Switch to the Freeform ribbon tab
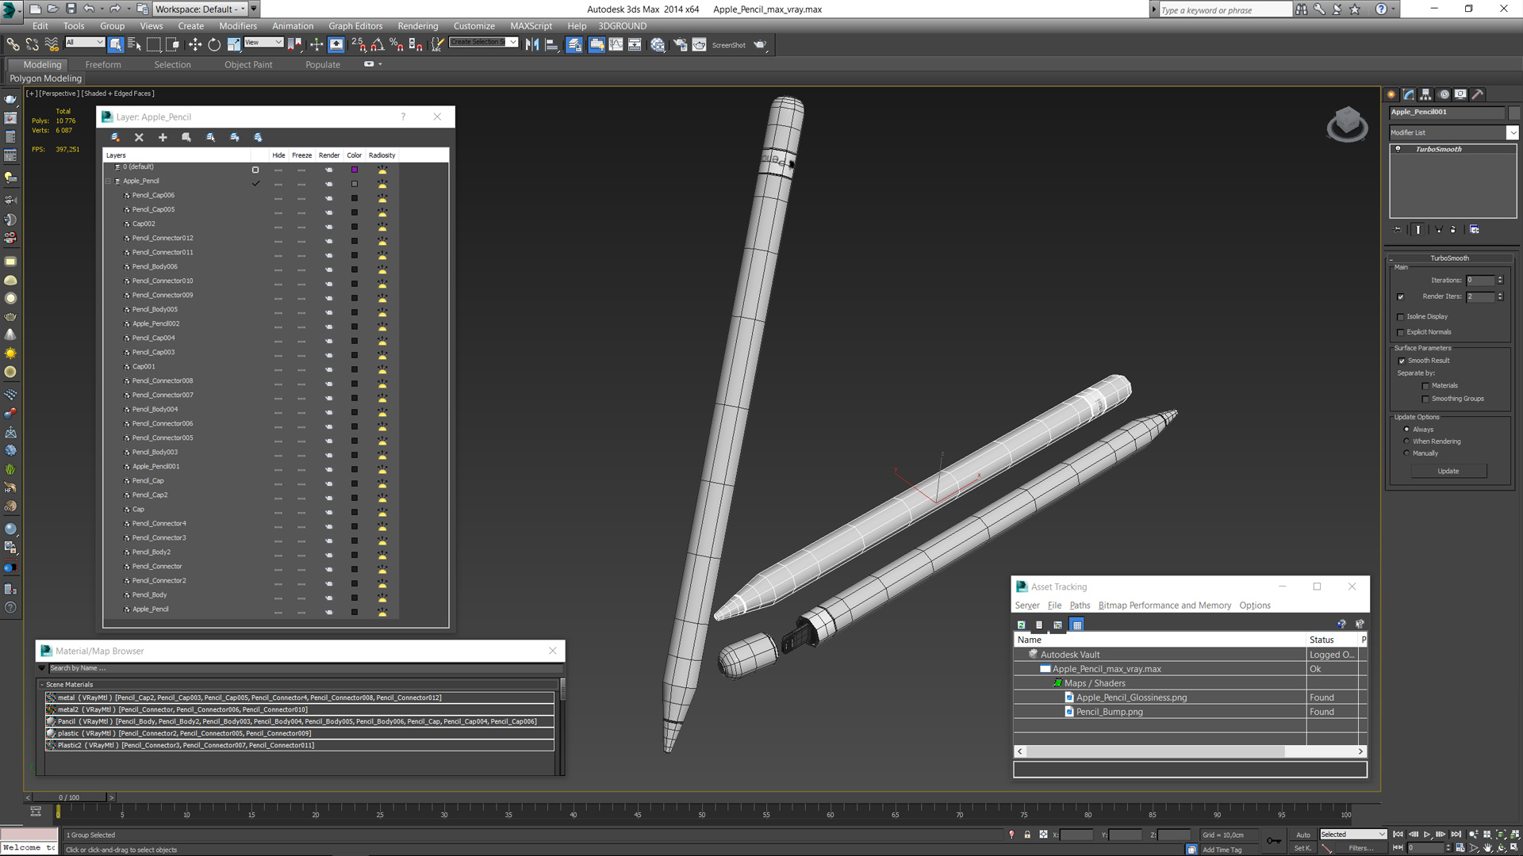Image resolution: width=1523 pixels, height=856 pixels. click(103, 65)
